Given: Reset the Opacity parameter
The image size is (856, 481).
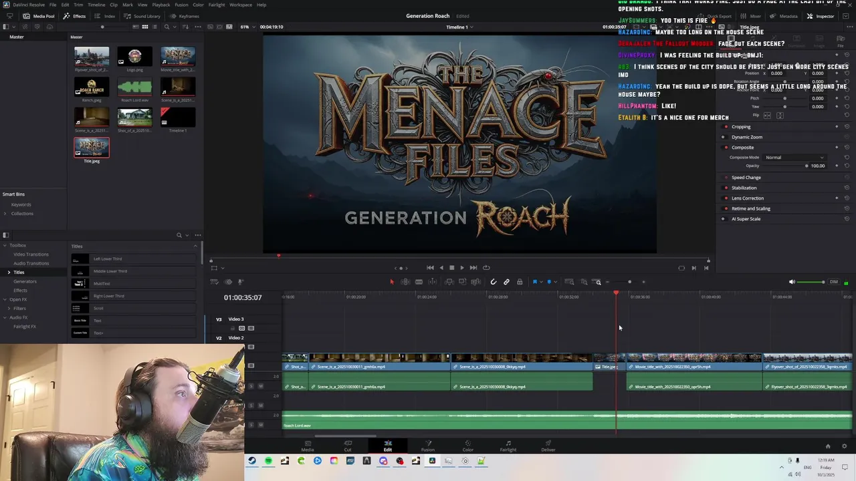Looking at the screenshot, I should (847, 166).
